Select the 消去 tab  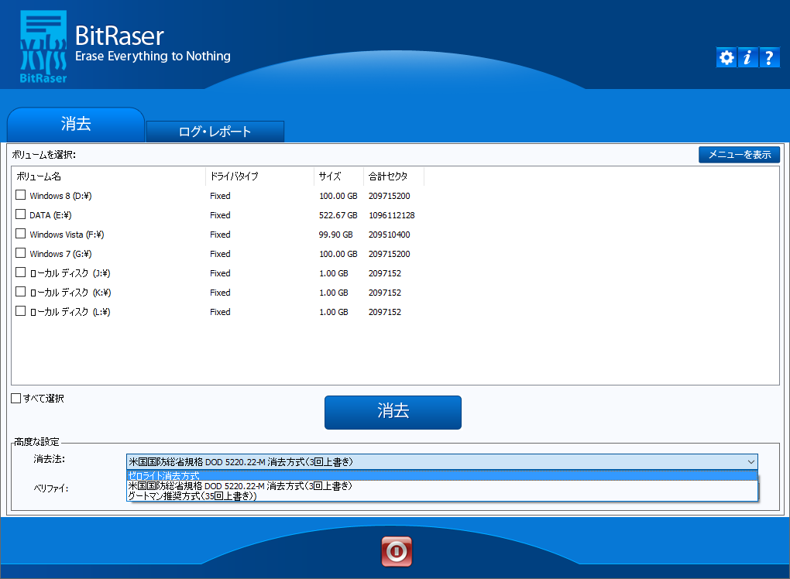click(76, 125)
